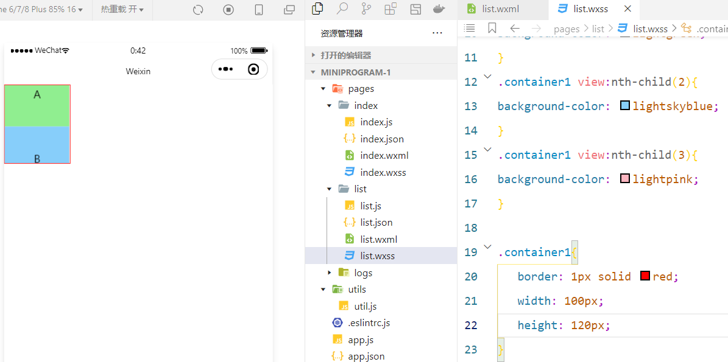
Task: Open app.json file
Action: click(366, 356)
